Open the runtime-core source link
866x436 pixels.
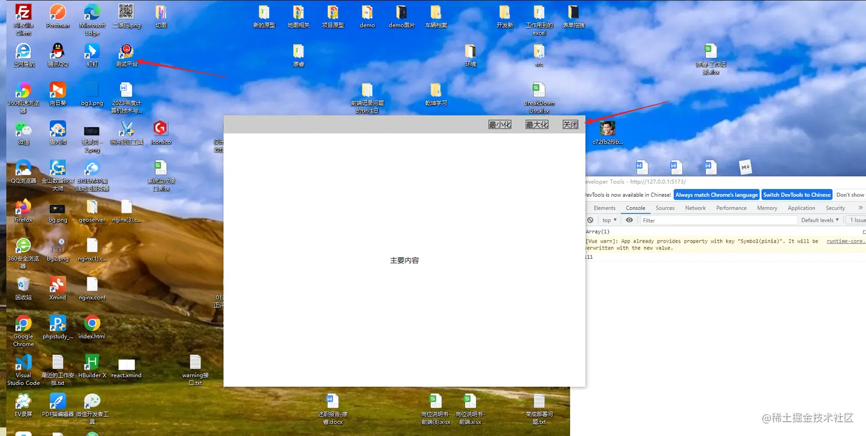coord(845,241)
